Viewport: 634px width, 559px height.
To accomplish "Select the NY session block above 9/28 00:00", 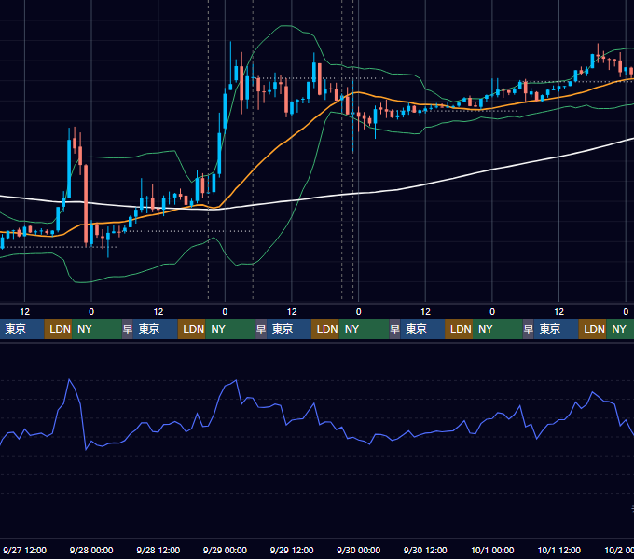I will point(97,329).
